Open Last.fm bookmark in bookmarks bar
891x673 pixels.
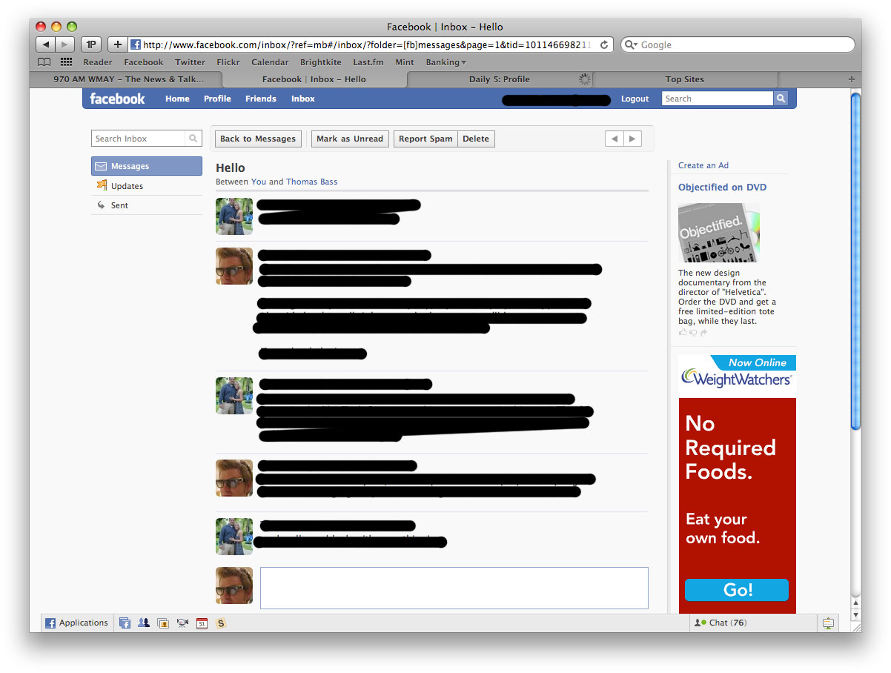click(368, 62)
